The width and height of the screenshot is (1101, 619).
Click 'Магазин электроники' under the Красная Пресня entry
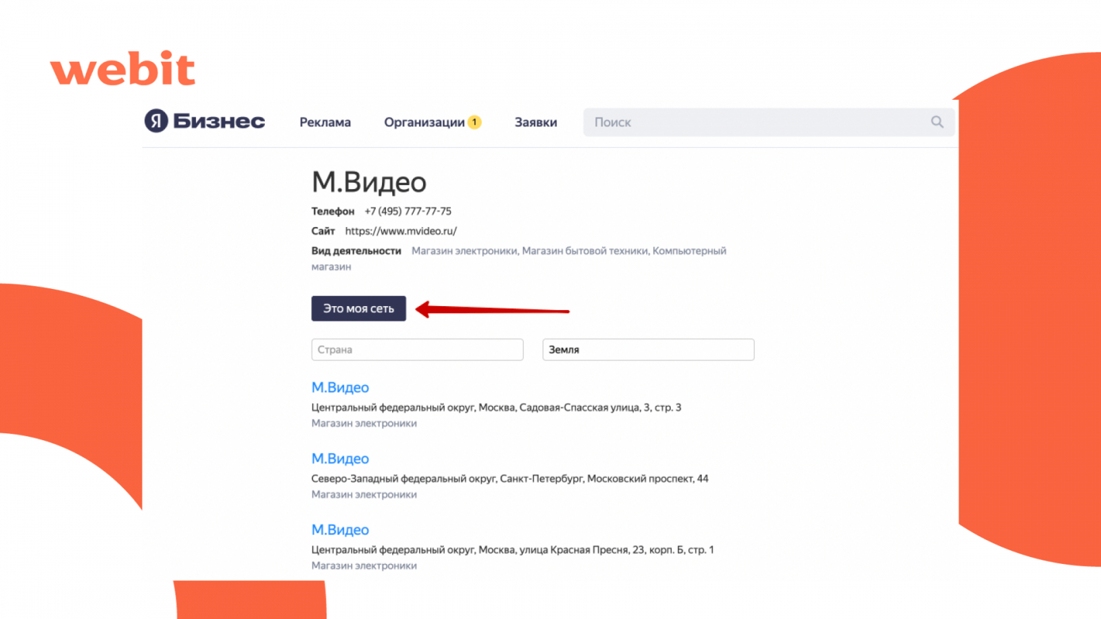[364, 565]
